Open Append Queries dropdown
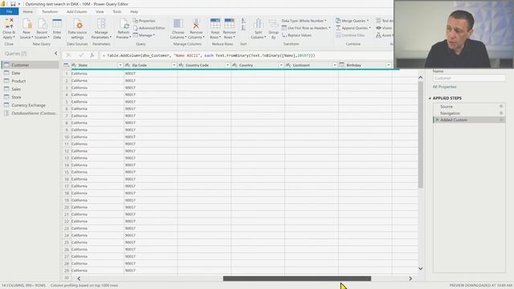The height and width of the screenshot is (289, 514). (353, 28)
